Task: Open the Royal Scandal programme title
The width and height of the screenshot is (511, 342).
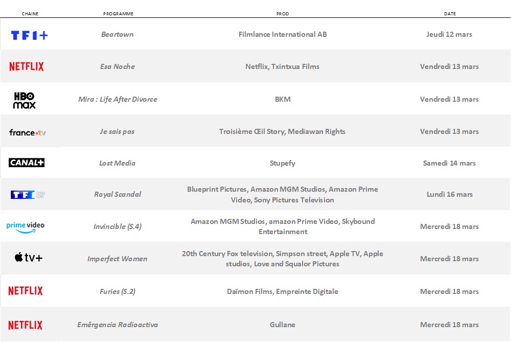Action: 118,194
